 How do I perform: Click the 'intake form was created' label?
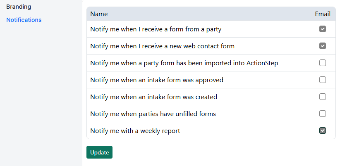(153, 97)
